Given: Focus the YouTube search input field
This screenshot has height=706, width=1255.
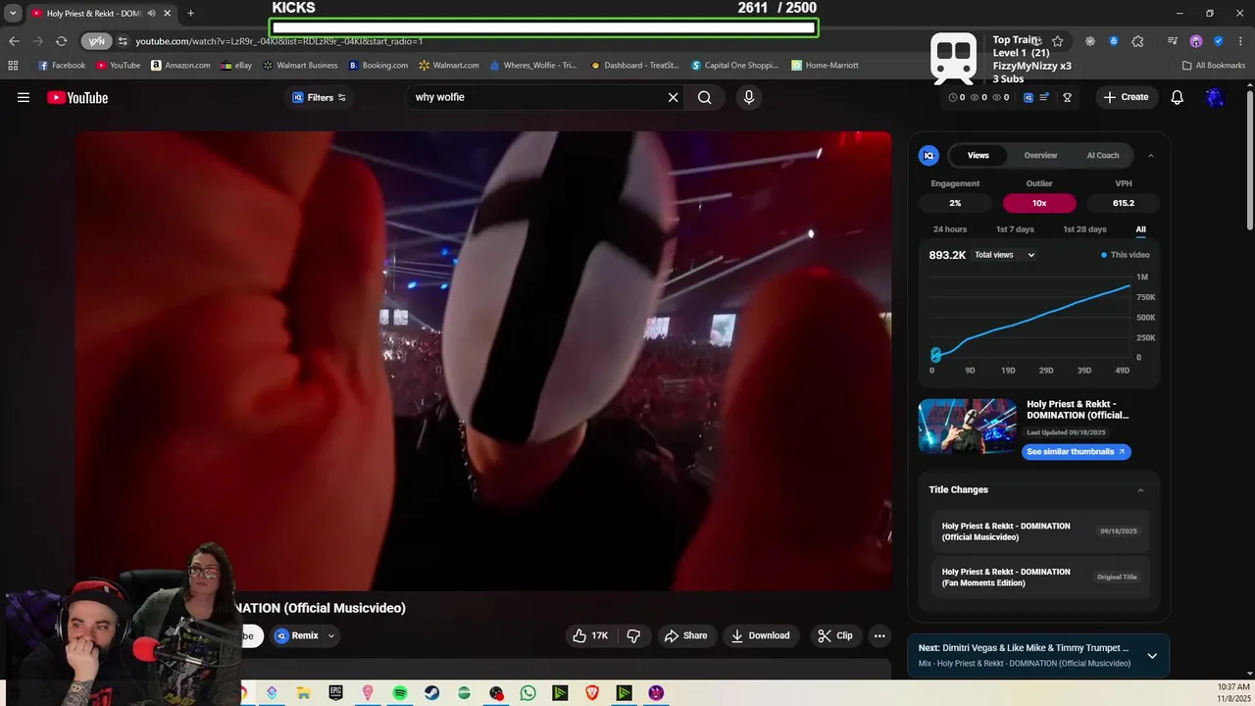Looking at the screenshot, I should point(537,97).
